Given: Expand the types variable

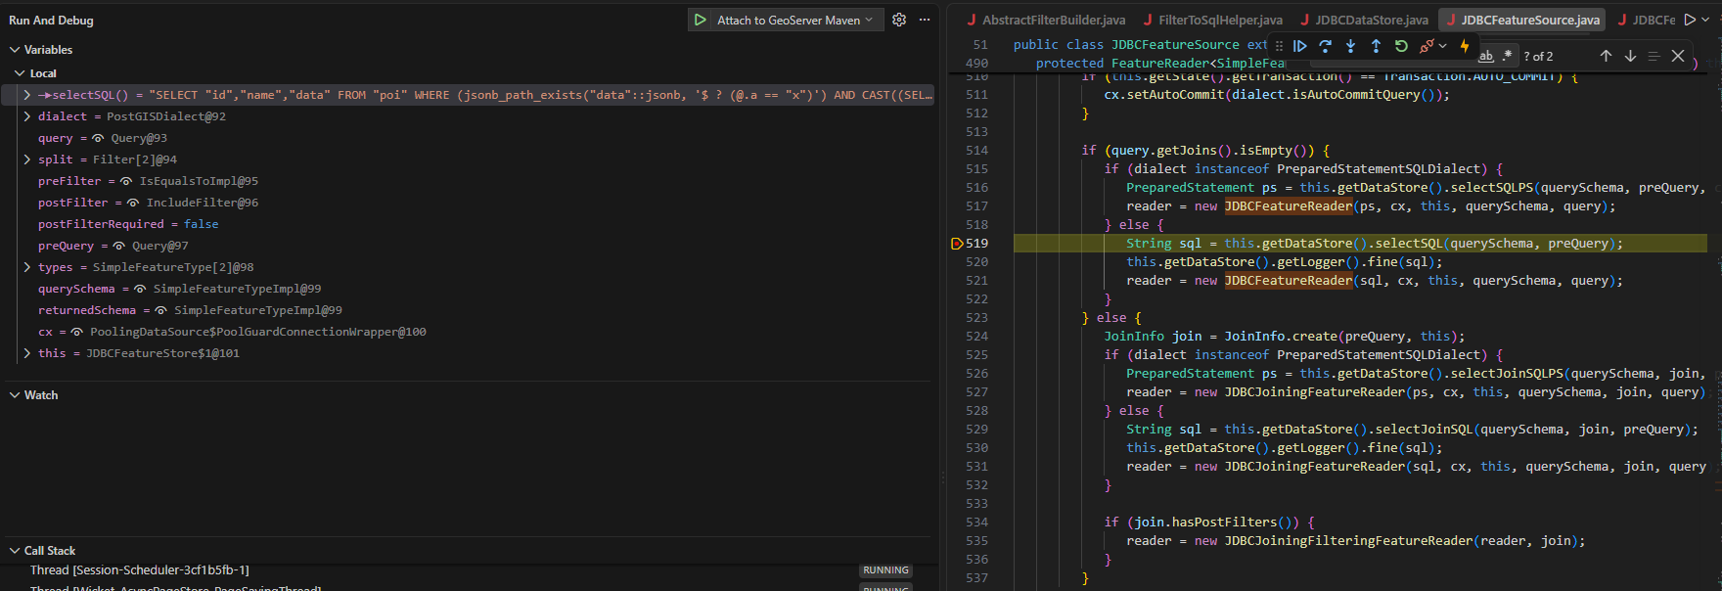Looking at the screenshot, I should point(26,267).
